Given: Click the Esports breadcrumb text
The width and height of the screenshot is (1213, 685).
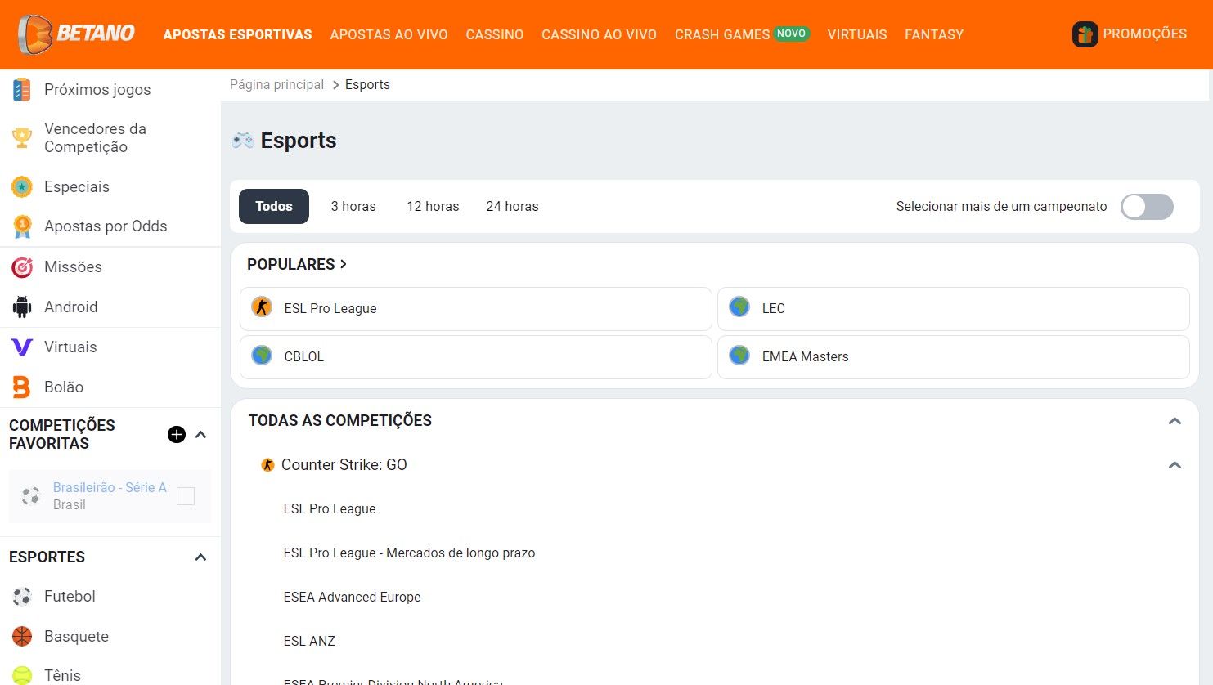Looking at the screenshot, I should coord(367,85).
